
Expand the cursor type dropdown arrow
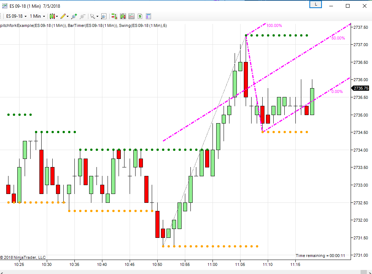[97, 16]
